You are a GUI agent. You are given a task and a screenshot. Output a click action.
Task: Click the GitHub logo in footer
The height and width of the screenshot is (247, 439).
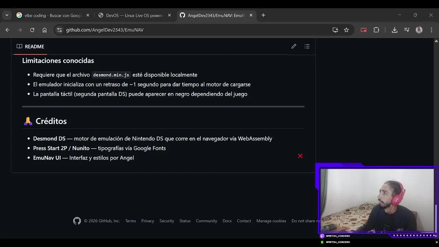tap(77, 221)
